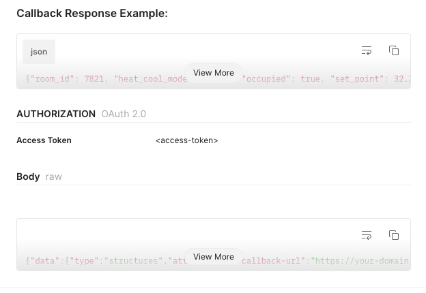Click the "occupied": true code text

pyautogui.click(x=281, y=79)
